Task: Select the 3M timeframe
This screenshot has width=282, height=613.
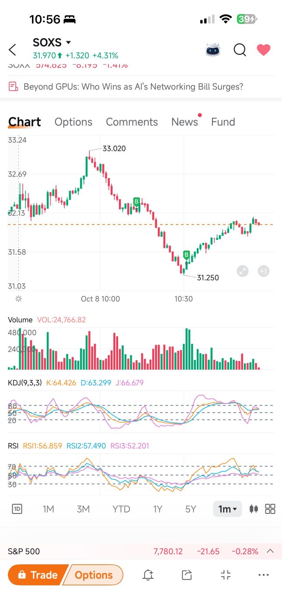Action: [x=83, y=509]
